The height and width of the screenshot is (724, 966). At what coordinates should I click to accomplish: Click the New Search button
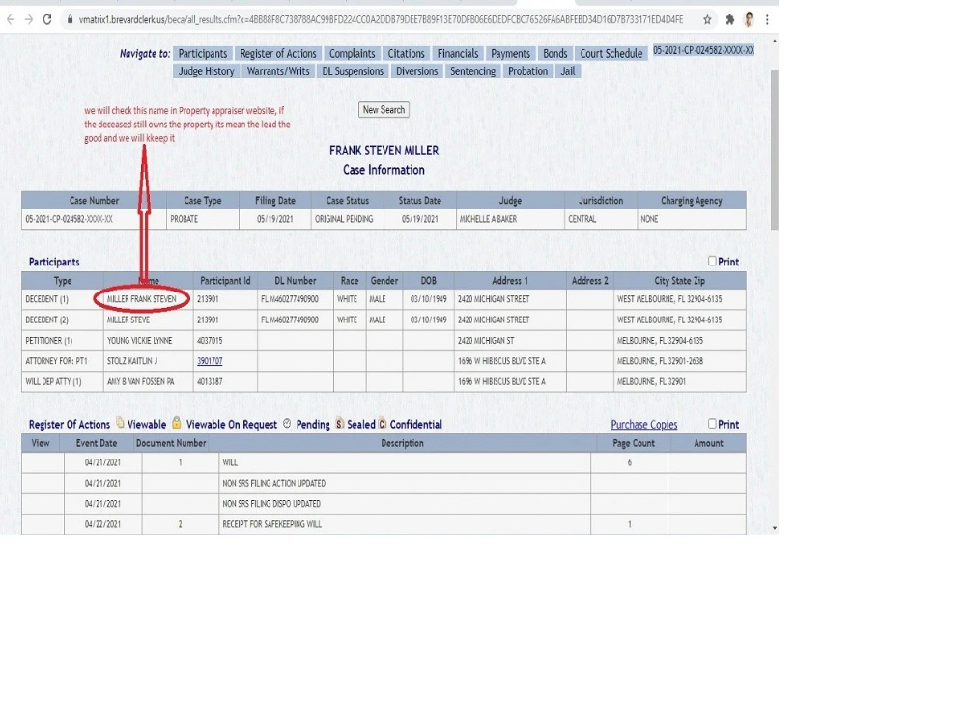[384, 110]
